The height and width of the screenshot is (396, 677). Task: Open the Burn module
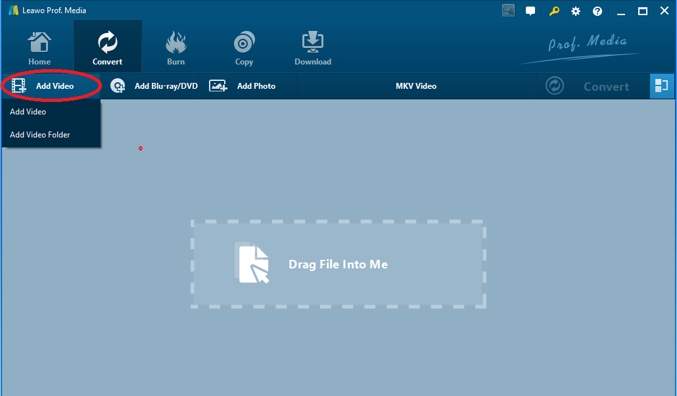pyautogui.click(x=175, y=48)
